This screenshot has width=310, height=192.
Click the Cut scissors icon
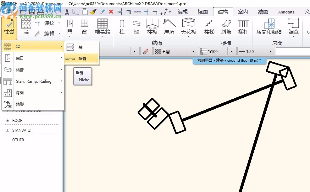tap(67, 12)
